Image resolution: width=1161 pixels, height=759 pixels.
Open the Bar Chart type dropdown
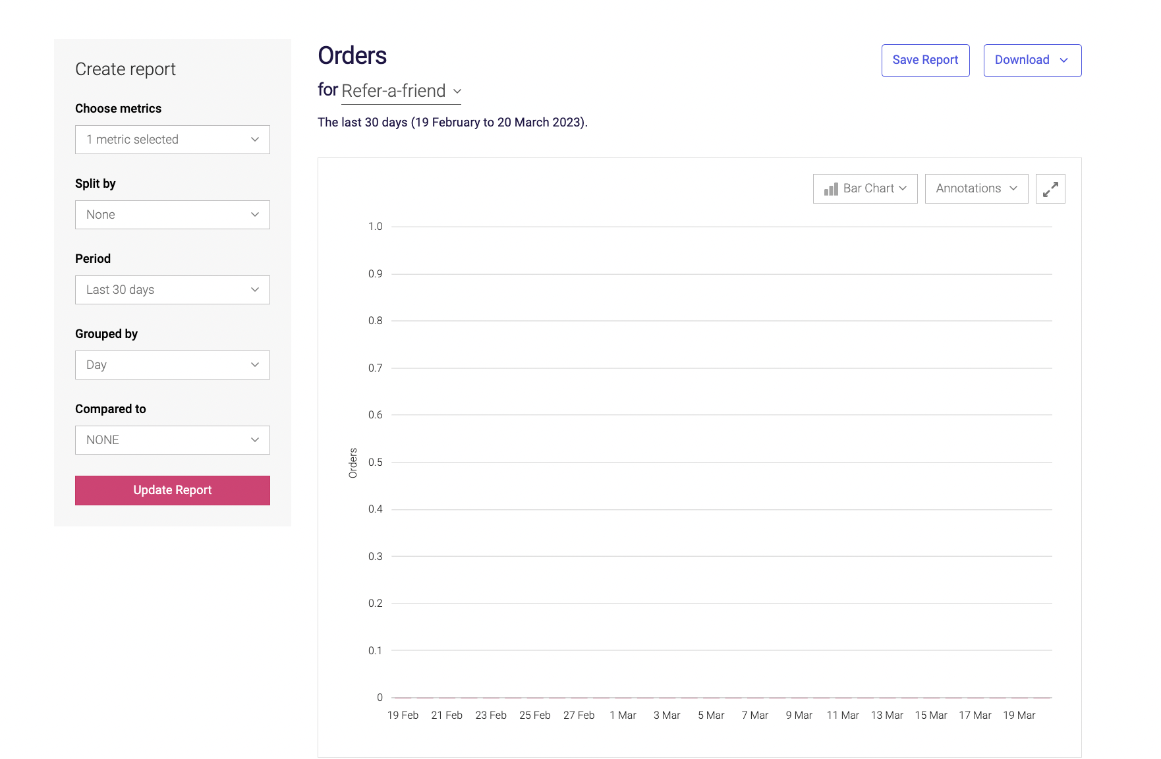point(865,189)
